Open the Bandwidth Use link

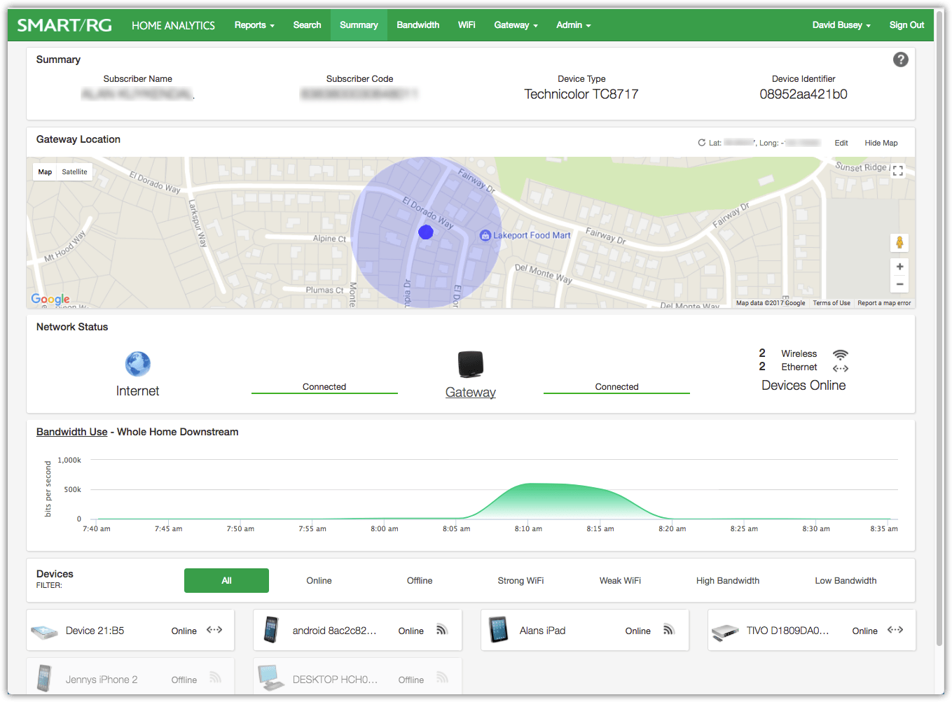[71, 432]
